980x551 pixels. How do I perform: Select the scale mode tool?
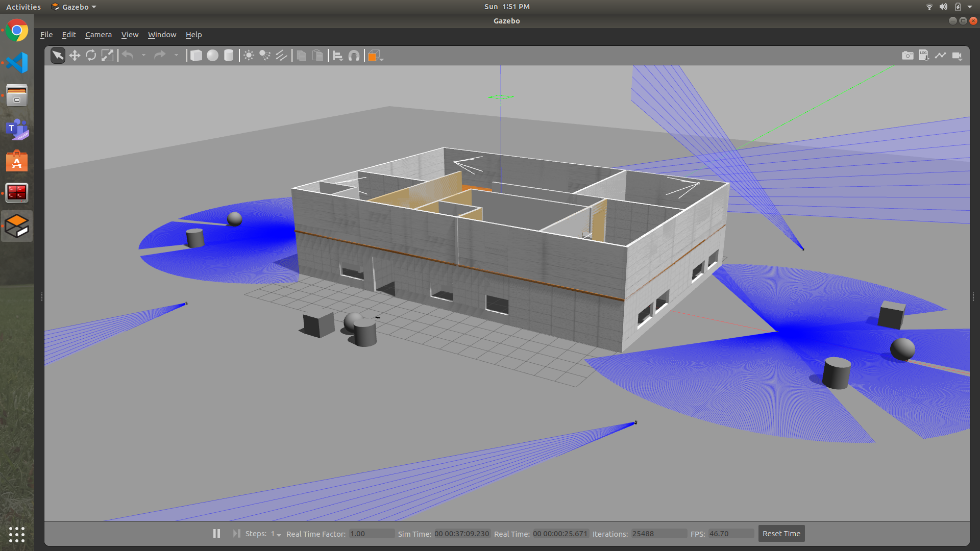[107, 56]
